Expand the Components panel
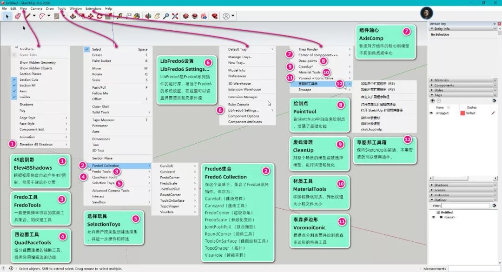 click(432, 85)
